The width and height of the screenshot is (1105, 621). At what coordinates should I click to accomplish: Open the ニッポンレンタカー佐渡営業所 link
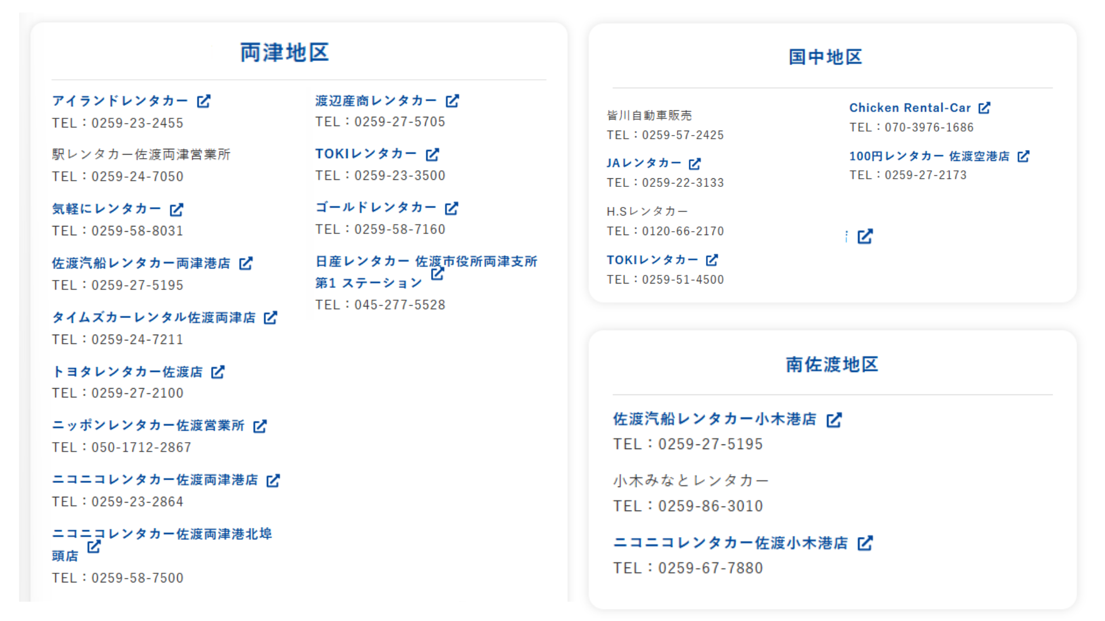pyautogui.click(x=148, y=425)
